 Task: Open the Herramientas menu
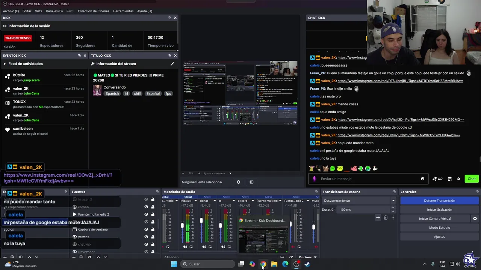click(123, 11)
